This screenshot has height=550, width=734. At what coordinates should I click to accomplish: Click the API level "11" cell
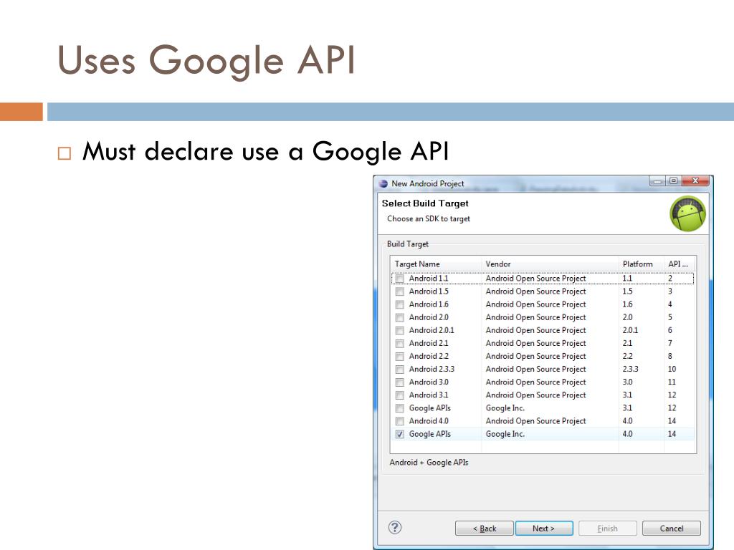pyautogui.click(x=672, y=382)
